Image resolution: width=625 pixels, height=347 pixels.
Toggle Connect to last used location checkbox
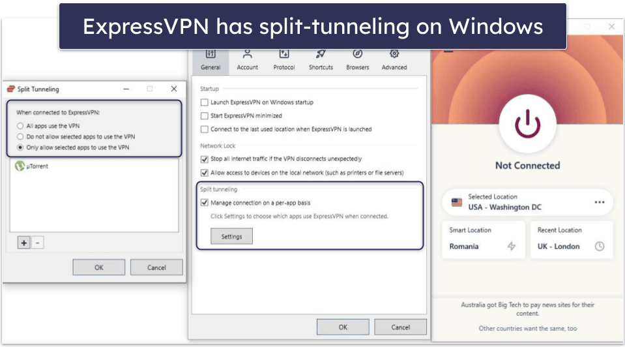(x=205, y=129)
